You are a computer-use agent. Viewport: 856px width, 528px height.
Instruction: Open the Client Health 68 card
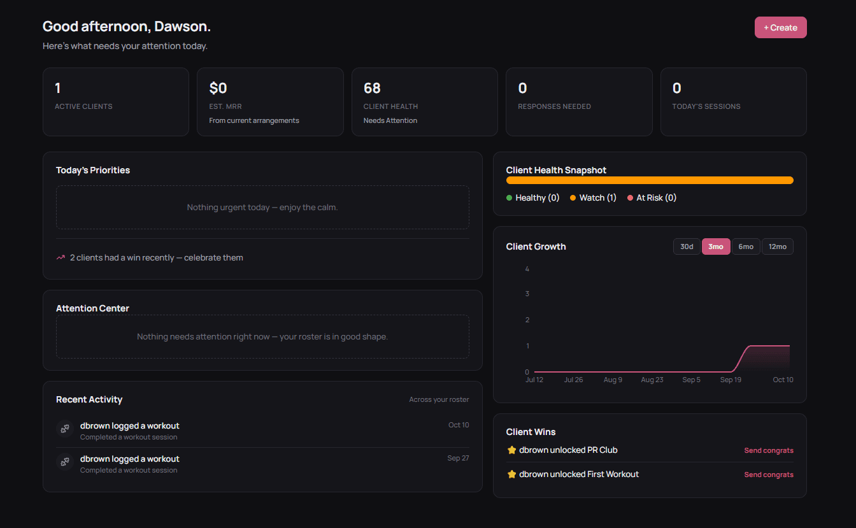coord(425,102)
